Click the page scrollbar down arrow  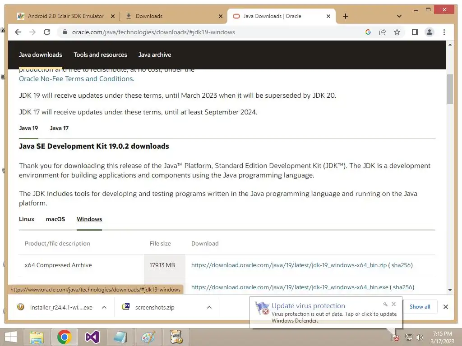pos(450,290)
